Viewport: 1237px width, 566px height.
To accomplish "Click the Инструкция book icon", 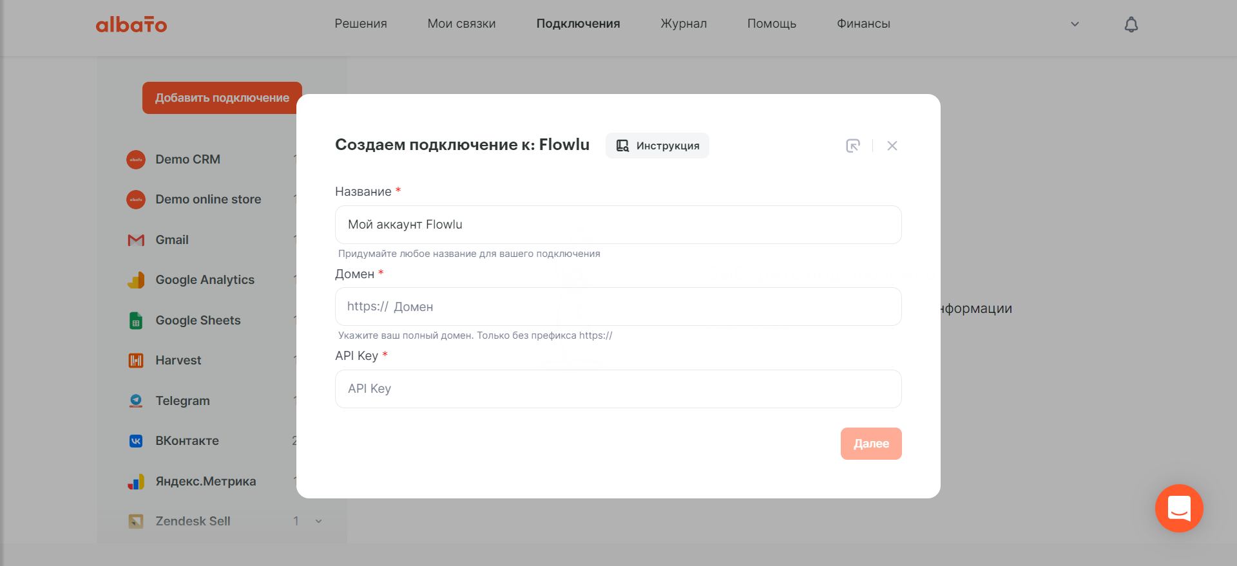I will pos(622,146).
